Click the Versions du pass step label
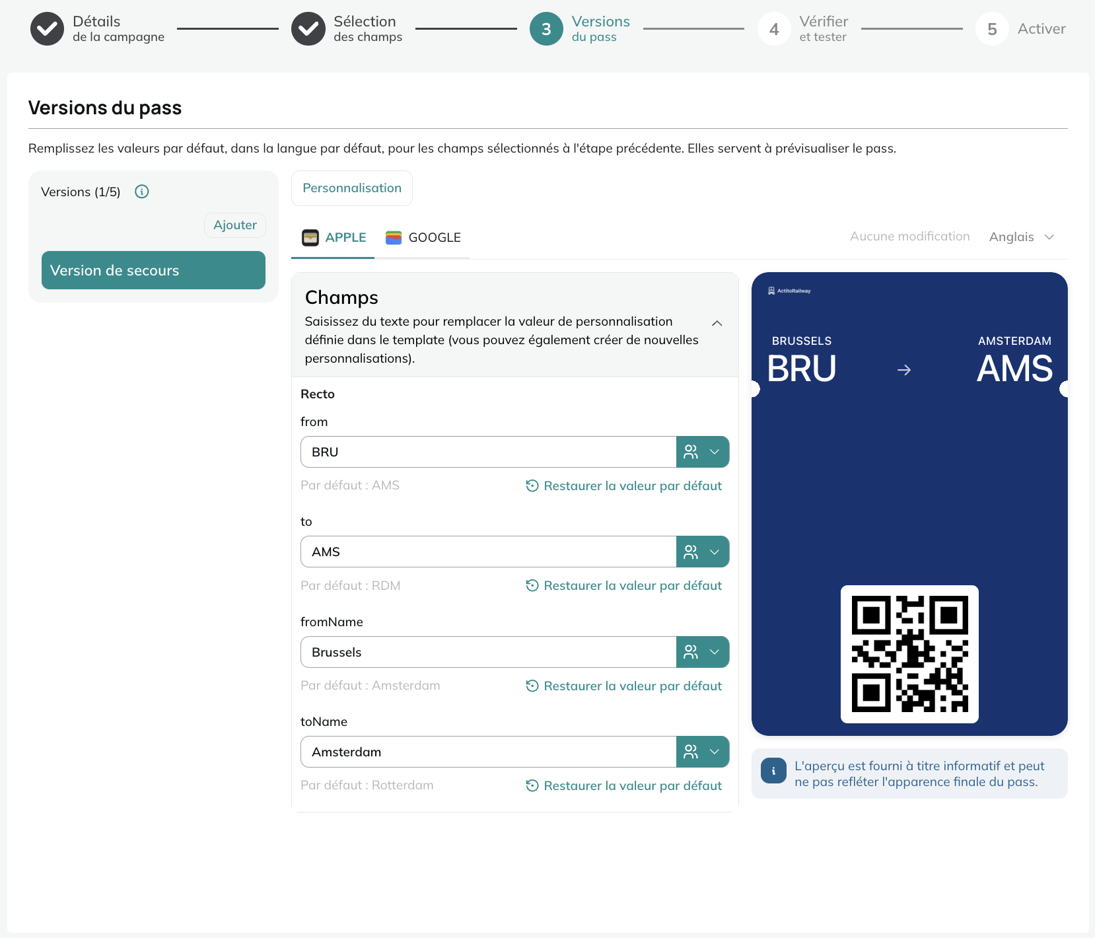 coord(601,29)
